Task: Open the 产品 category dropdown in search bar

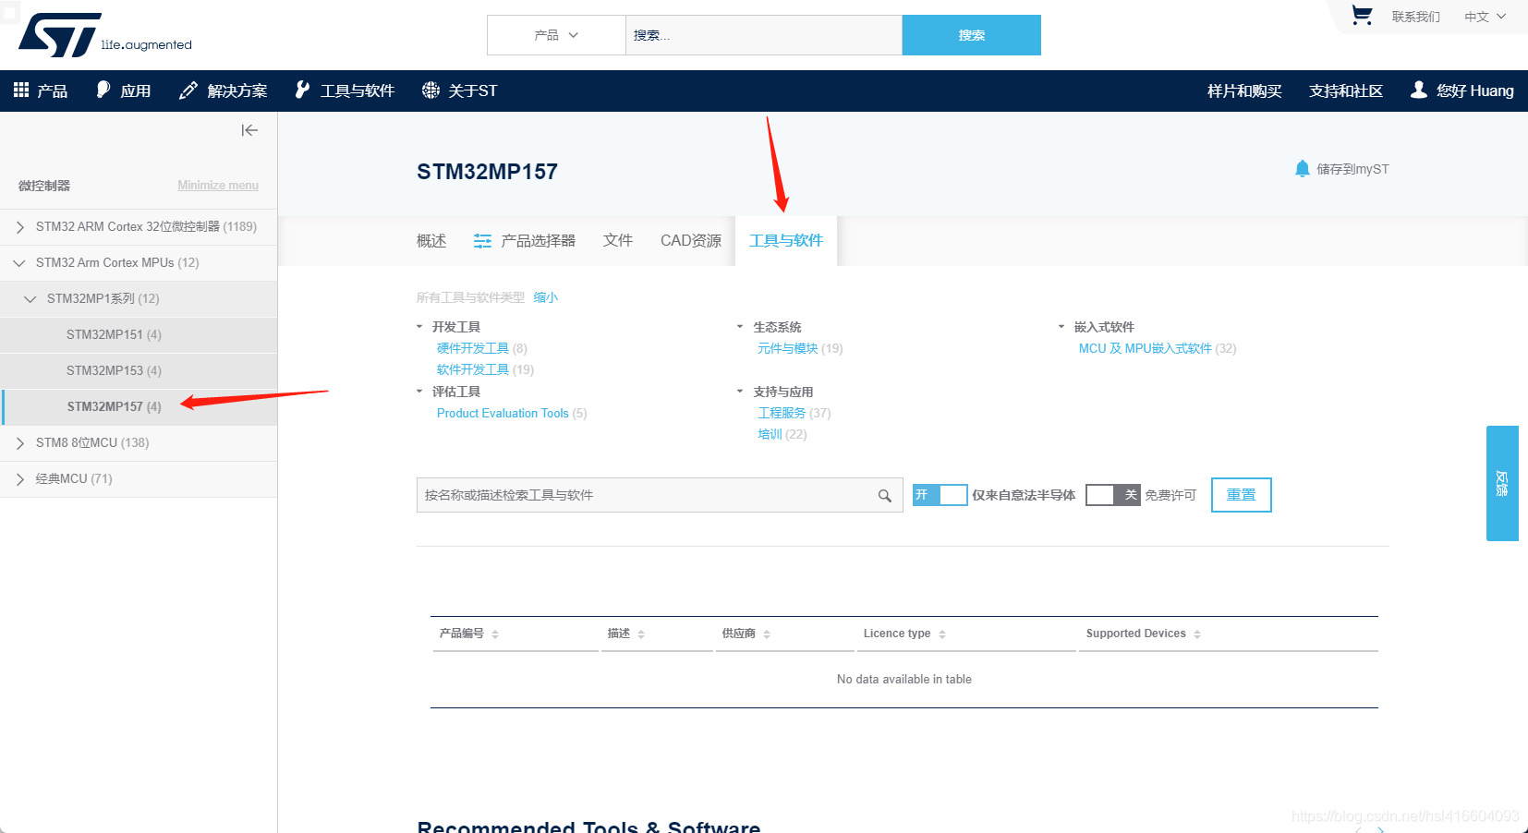Action: [556, 35]
